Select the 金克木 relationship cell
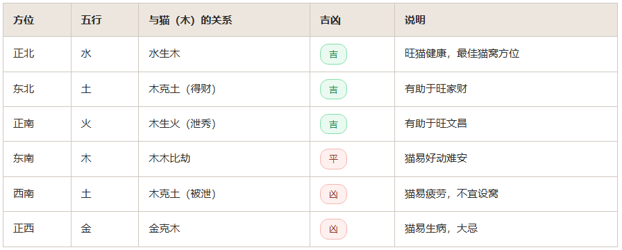622x250 pixels. coord(224,229)
